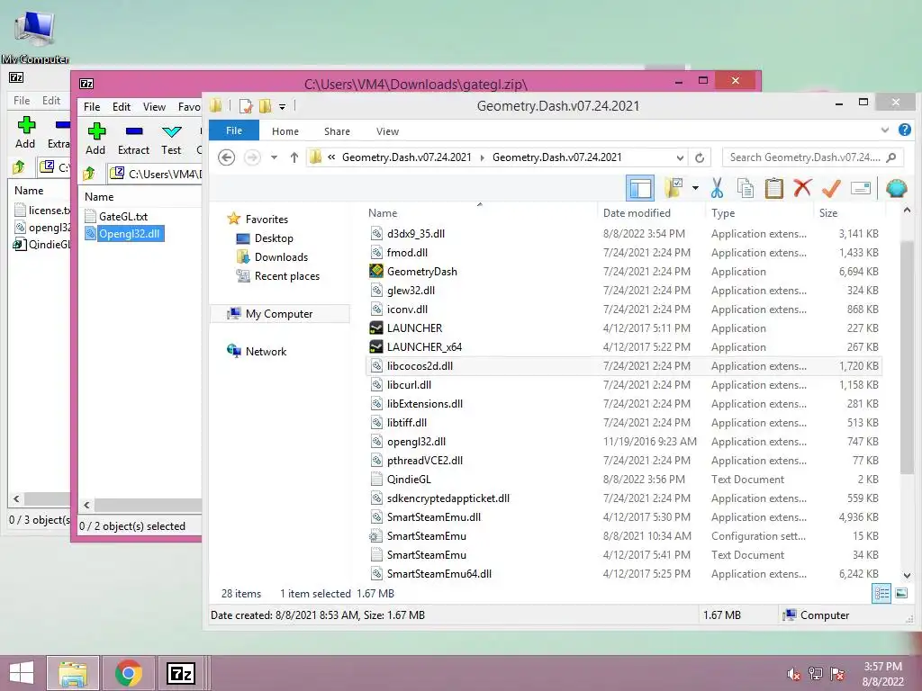Select Network in navigation pane
The height and width of the screenshot is (691, 922).
tap(266, 352)
